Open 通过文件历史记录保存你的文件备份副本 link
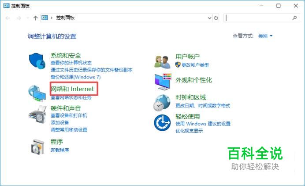305x186 pixels. pos(91,70)
